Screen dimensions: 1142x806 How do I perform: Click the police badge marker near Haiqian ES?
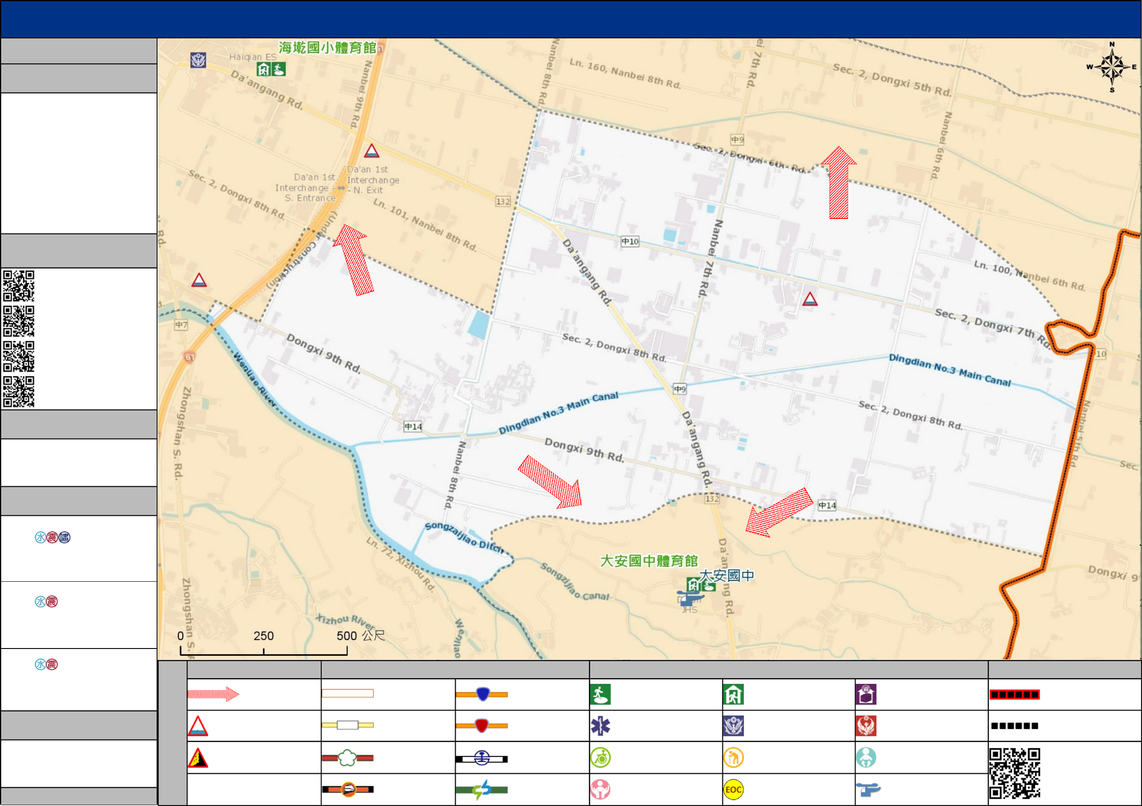(199, 60)
